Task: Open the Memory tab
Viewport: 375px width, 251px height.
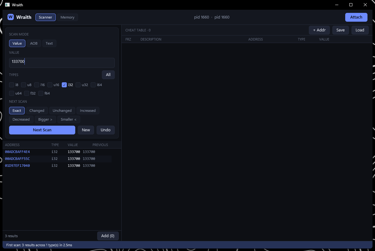Action: pyautogui.click(x=67, y=17)
